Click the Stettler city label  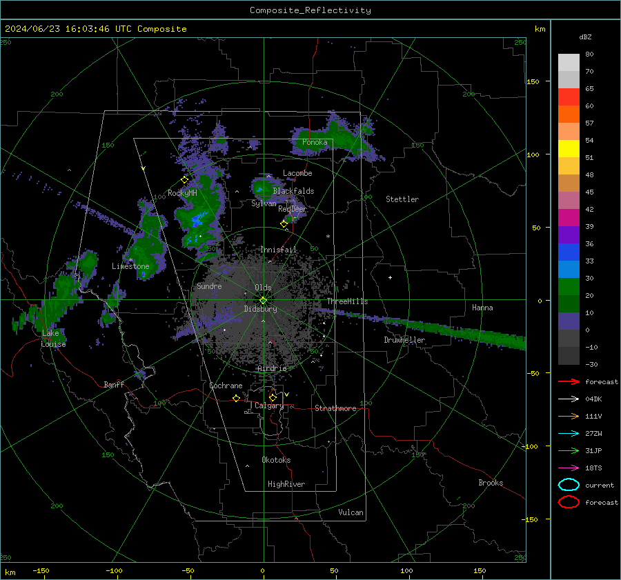402,199
